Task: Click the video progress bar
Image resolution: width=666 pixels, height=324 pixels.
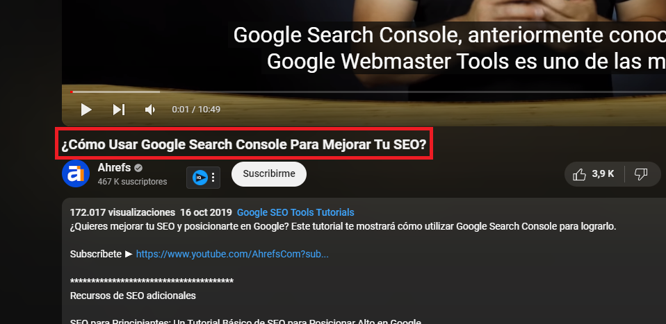Action: tap(368, 92)
